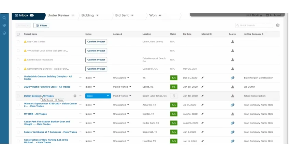Click source person icon for Day Care Center

click(x=232, y=42)
